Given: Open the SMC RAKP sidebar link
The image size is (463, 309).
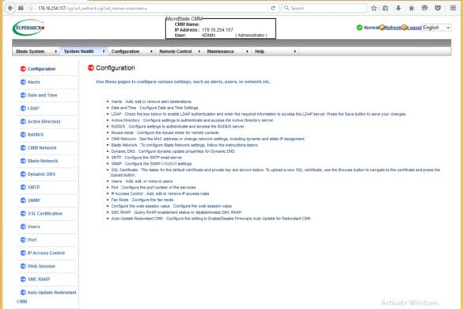Looking at the screenshot, I should [x=39, y=279].
